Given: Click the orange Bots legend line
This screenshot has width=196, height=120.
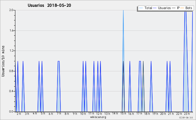Looking at the screenshot, I should 182,8.
